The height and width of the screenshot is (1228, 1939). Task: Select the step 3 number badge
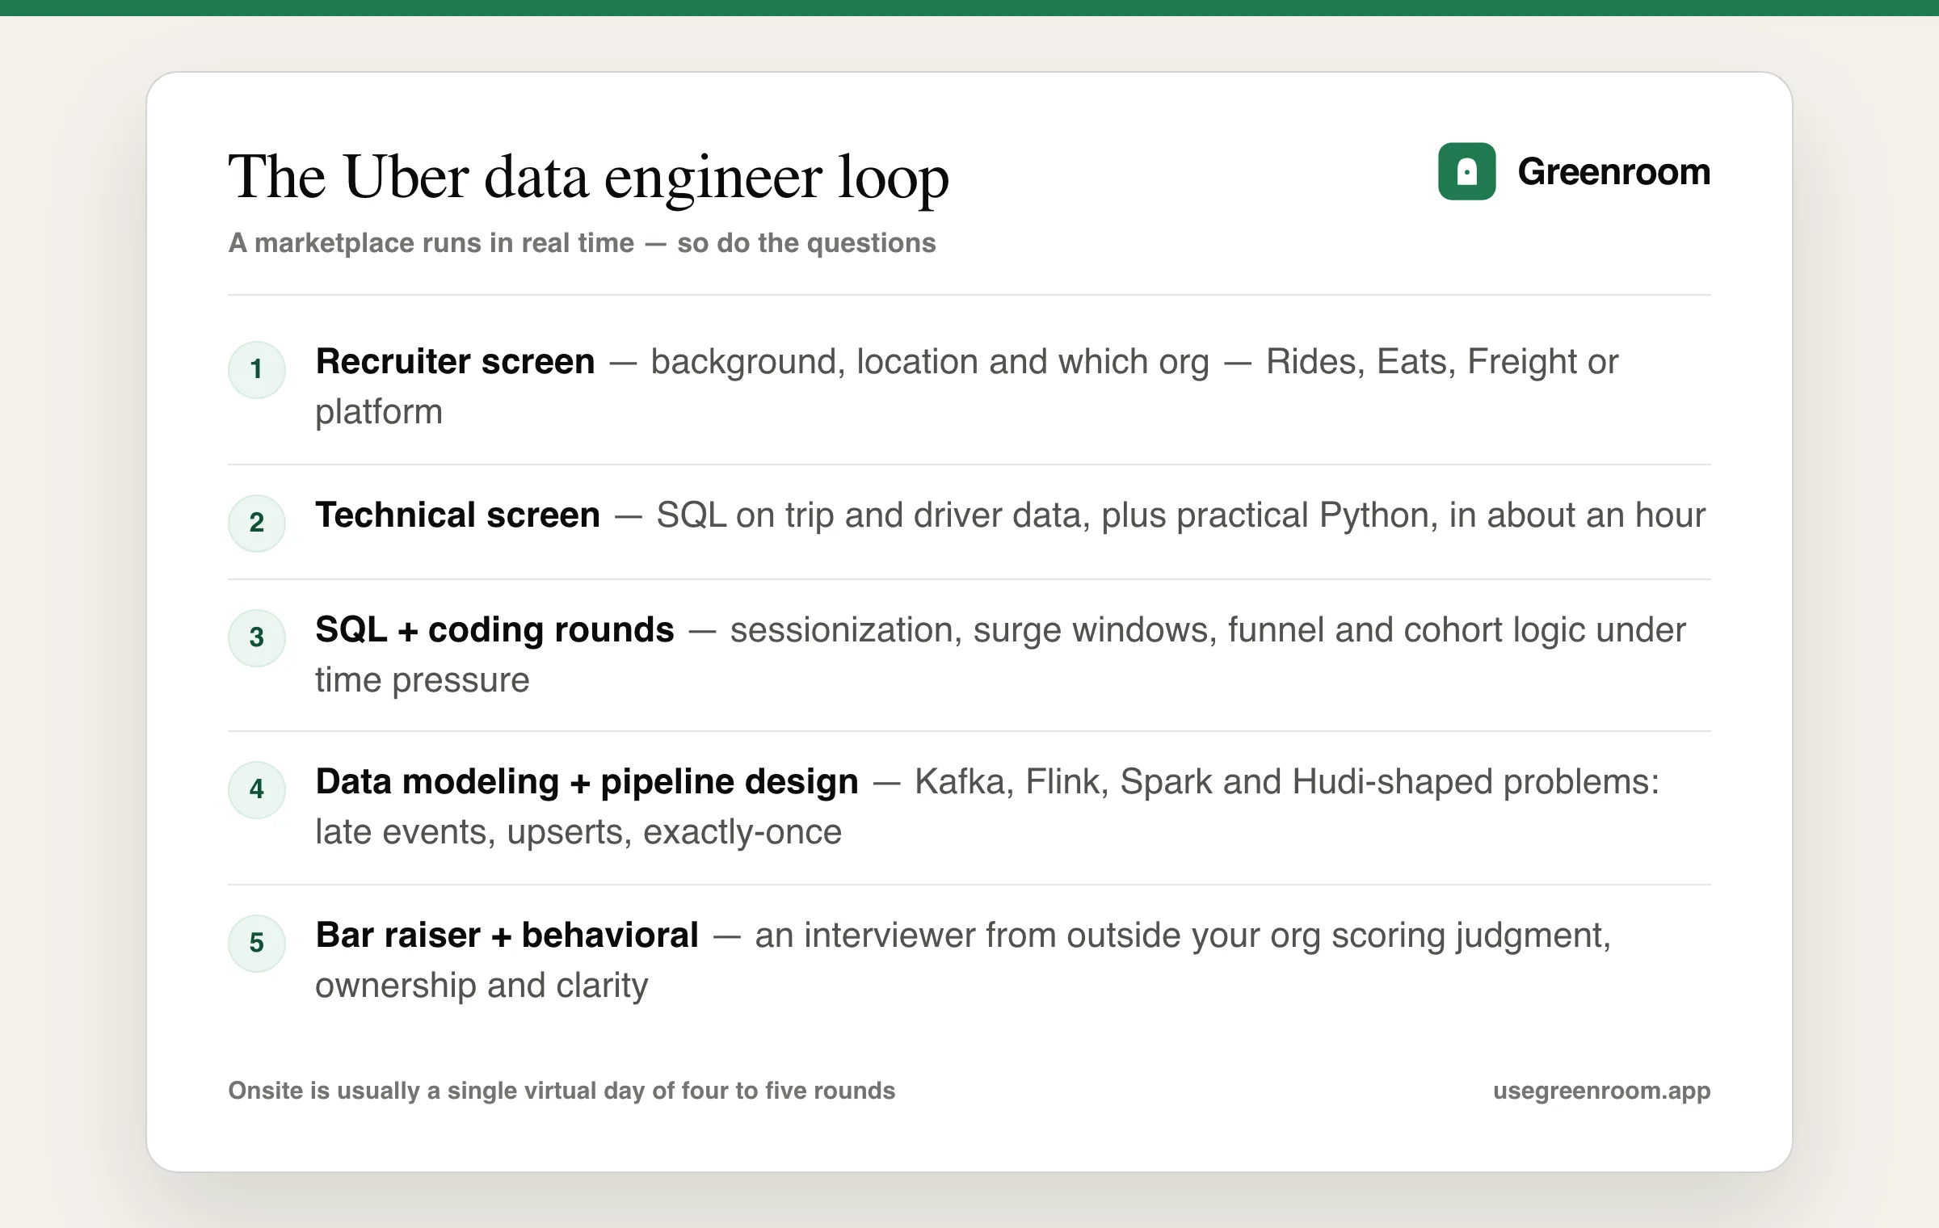[x=257, y=638]
